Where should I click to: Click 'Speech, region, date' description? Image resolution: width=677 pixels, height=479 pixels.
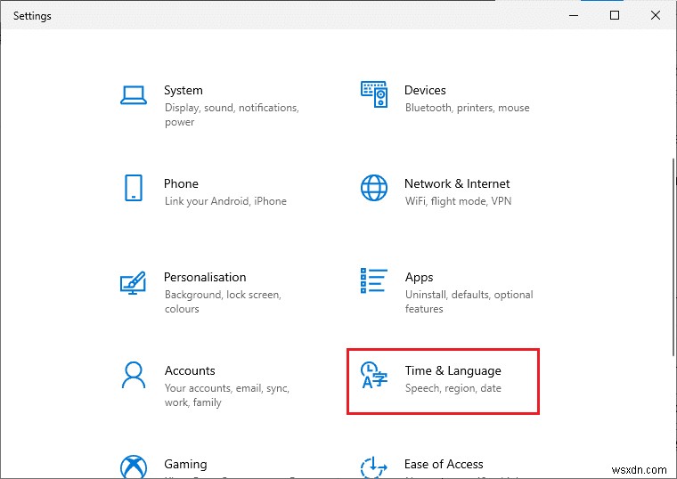pyautogui.click(x=453, y=388)
